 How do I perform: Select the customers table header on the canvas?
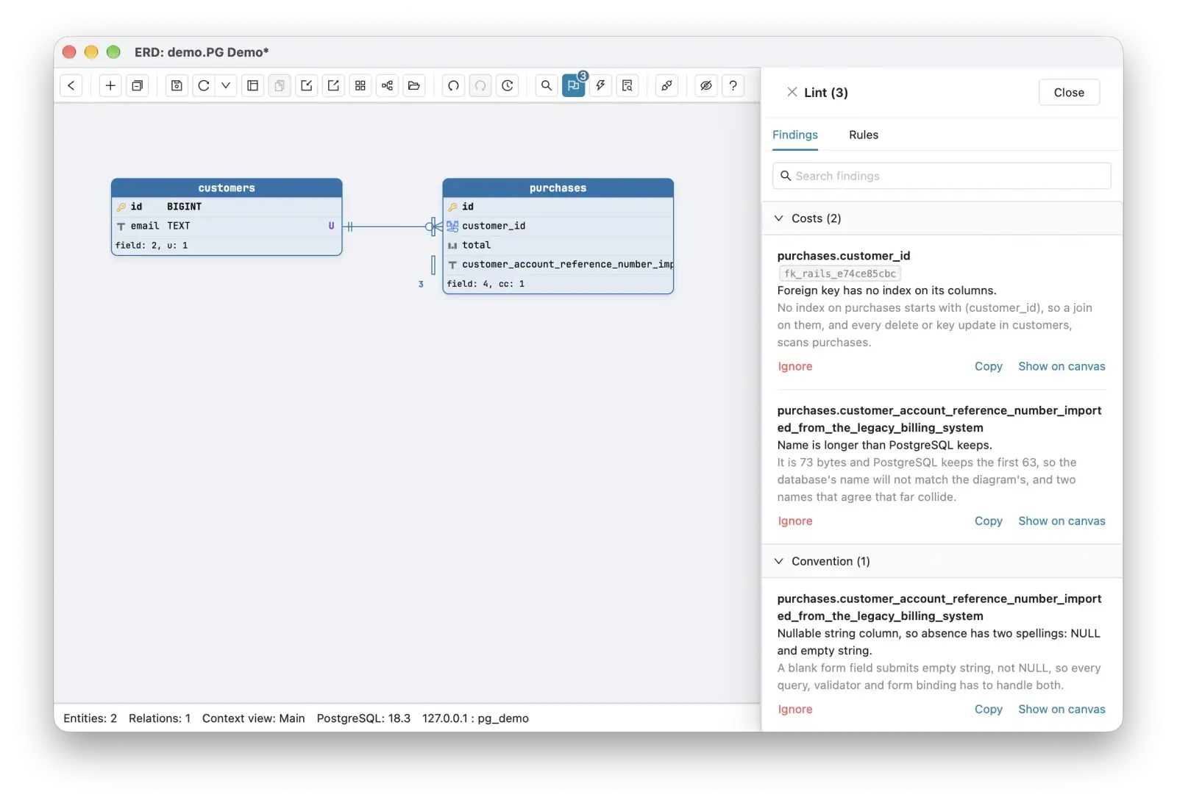pos(227,188)
